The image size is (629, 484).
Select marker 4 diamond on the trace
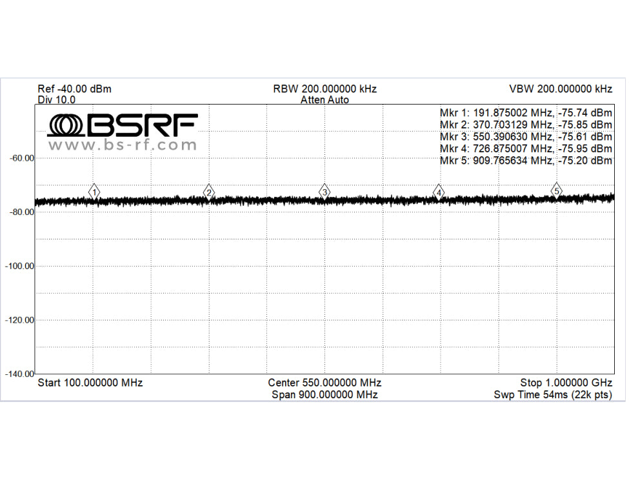click(439, 192)
